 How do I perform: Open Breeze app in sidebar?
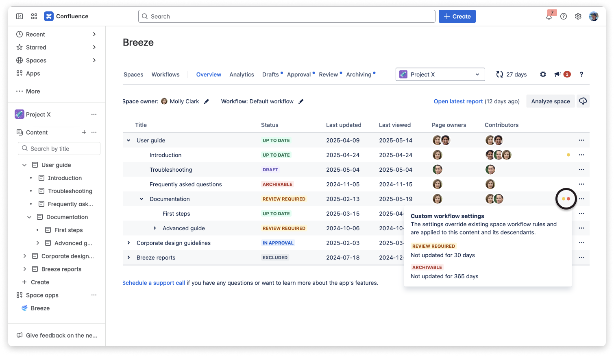tap(40, 308)
